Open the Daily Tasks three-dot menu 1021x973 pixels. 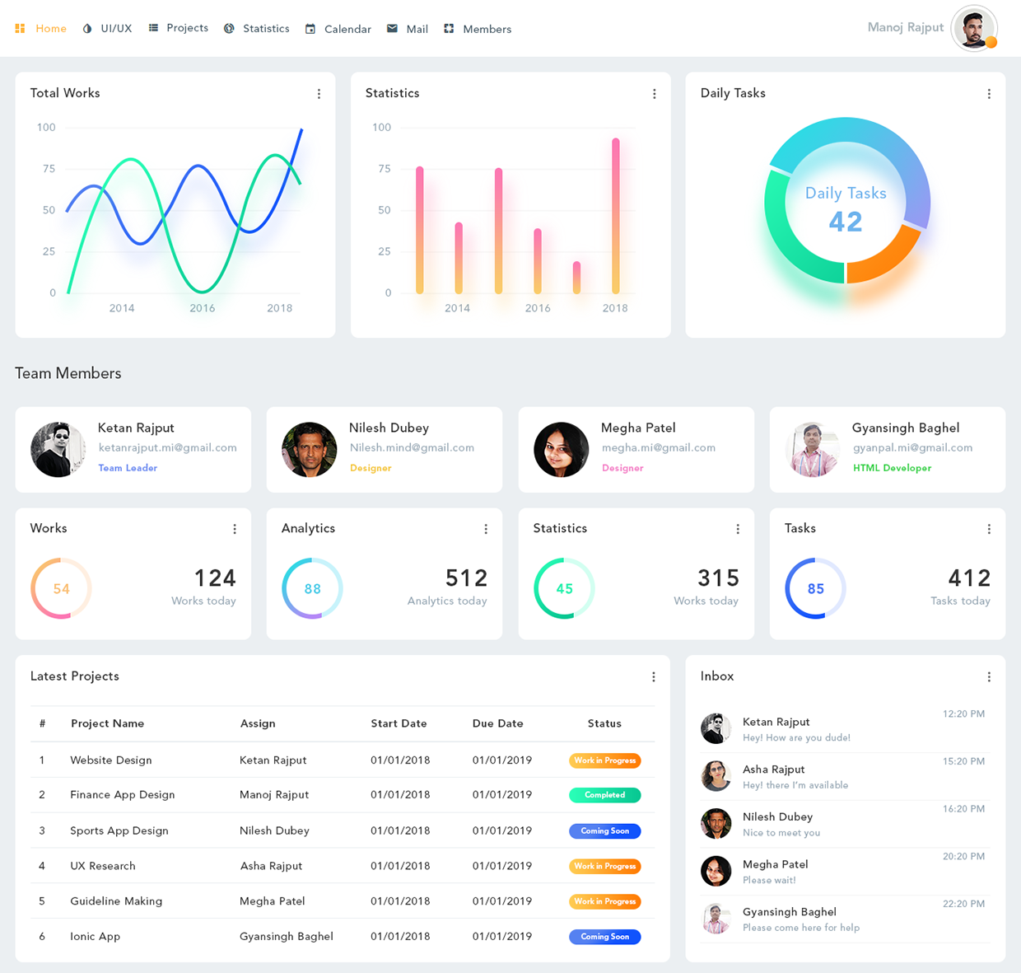989,94
